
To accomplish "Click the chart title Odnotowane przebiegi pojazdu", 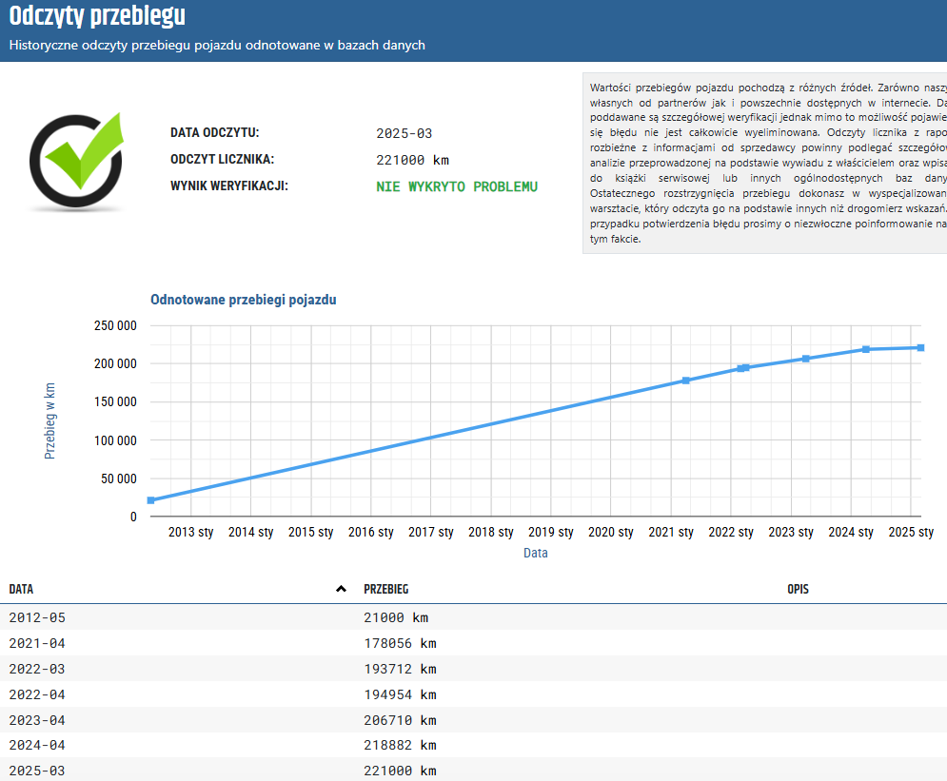I will pos(243,300).
